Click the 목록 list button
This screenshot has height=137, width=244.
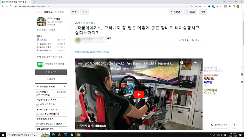point(203,12)
